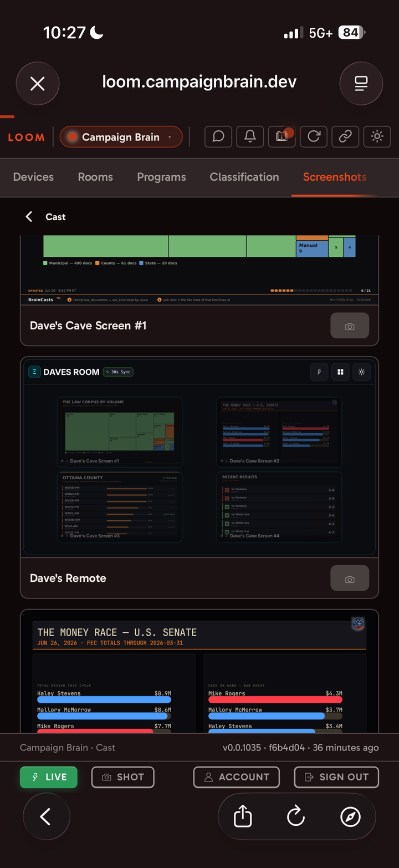
Task: Go back using the chevron beside Cast
Action: click(x=29, y=217)
